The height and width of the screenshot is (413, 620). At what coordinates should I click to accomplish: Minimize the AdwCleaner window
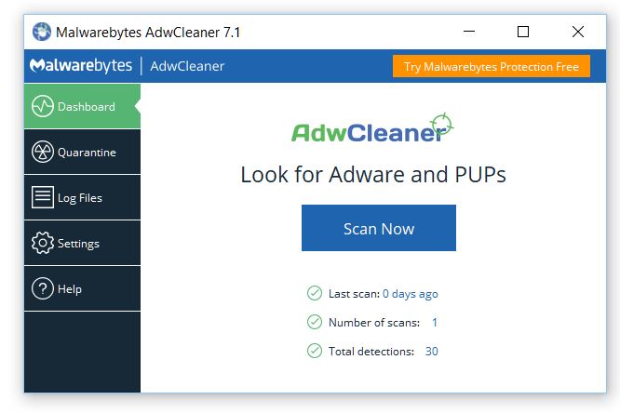pyautogui.click(x=469, y=32)
